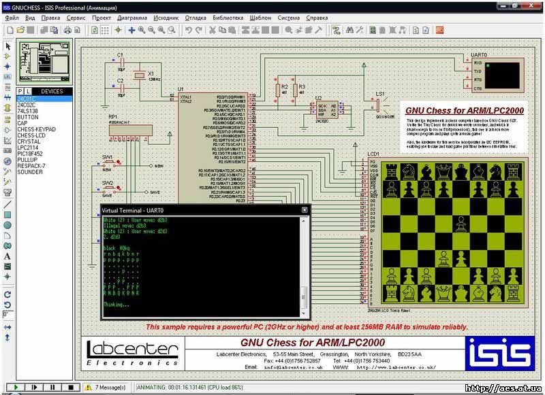Choose the Junction Dot mode icon

point(7,66)
